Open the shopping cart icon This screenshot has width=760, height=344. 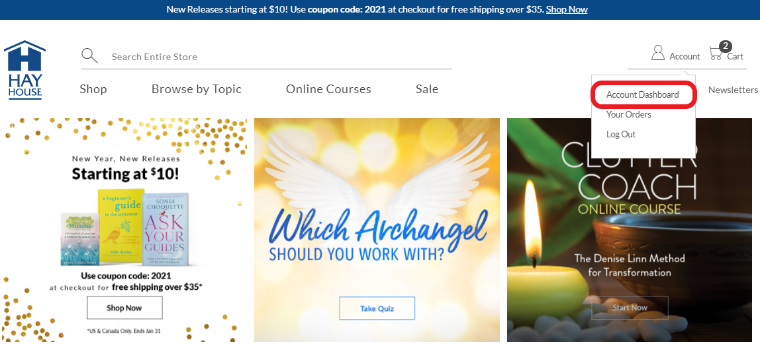716,53
